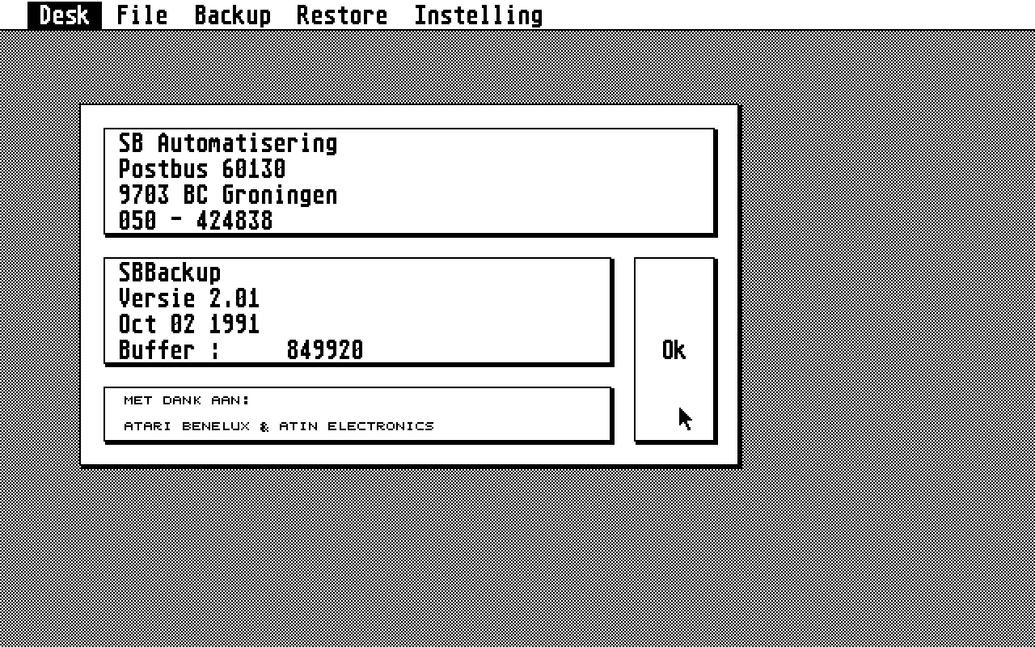Click the 'MET DANK AAN:' text
Screen dimensions: 1035x647
tap(187, 400)
